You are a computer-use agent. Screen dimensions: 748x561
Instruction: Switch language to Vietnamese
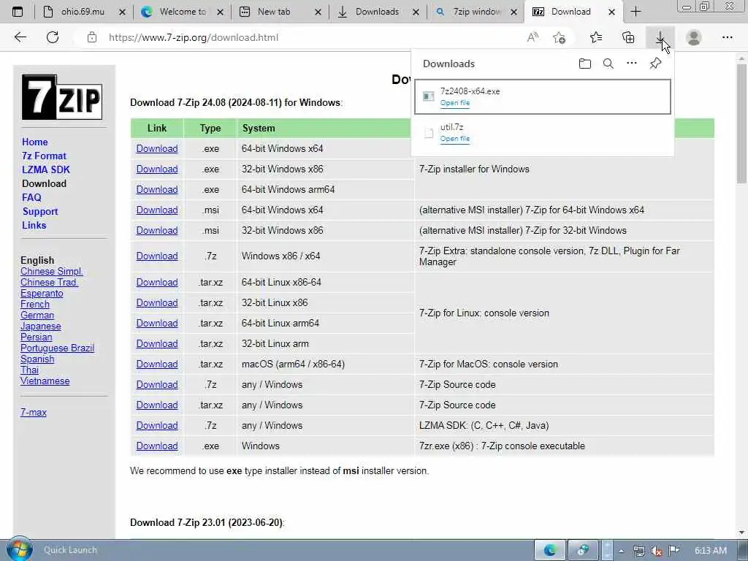[x=45, y=381]
